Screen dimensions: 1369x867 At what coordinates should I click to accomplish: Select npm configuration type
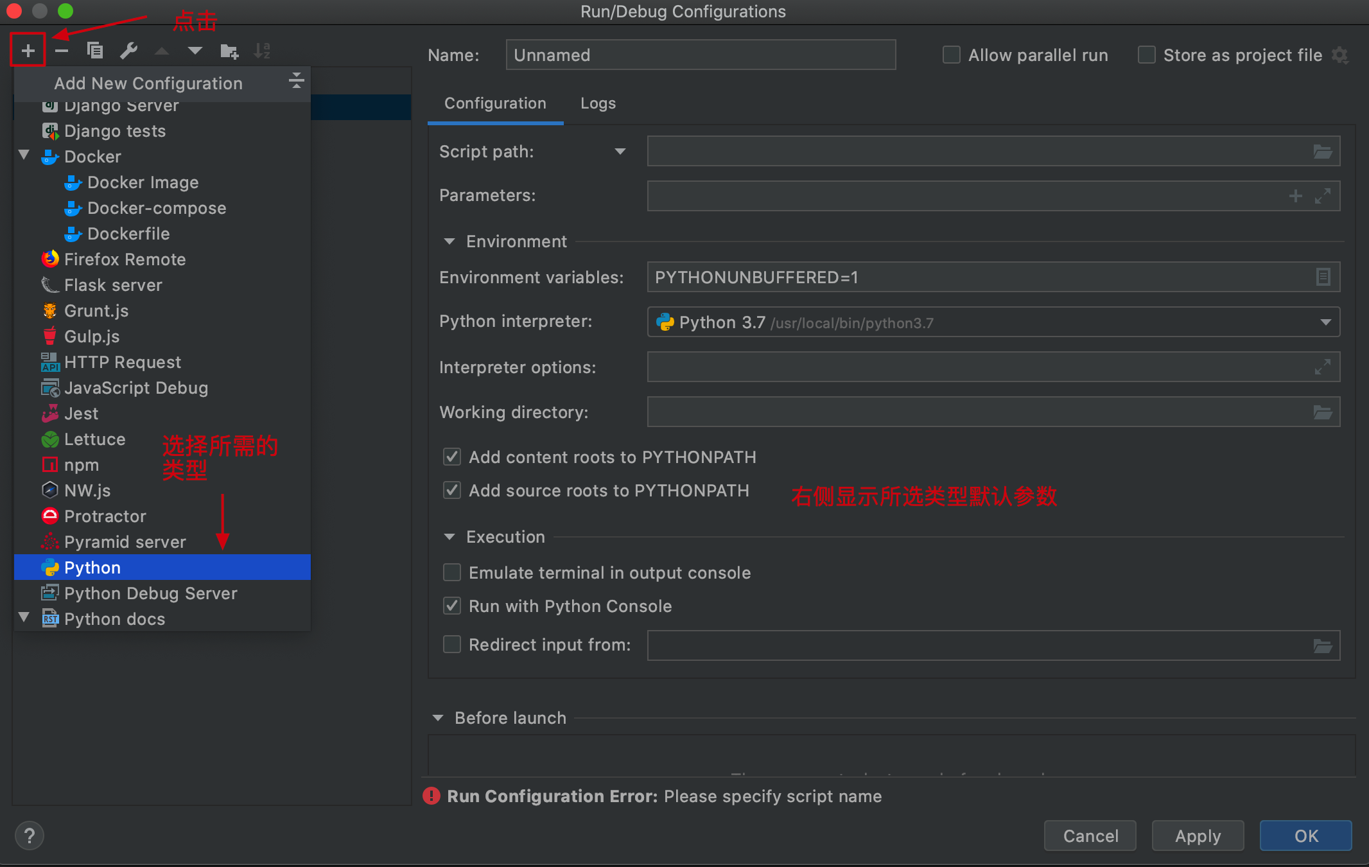click(x=162, y=465)
